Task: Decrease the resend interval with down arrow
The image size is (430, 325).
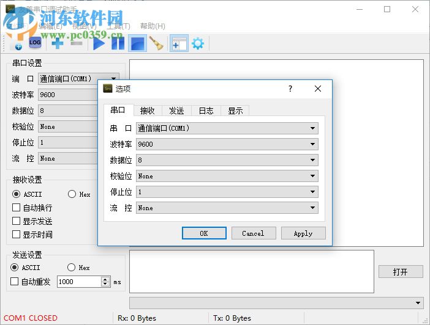Action: [x=105, y=284]
